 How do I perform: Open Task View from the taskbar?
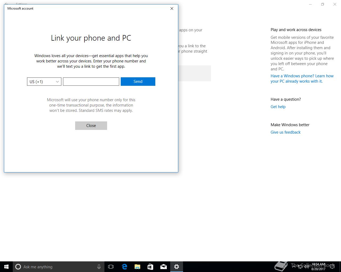111,267
